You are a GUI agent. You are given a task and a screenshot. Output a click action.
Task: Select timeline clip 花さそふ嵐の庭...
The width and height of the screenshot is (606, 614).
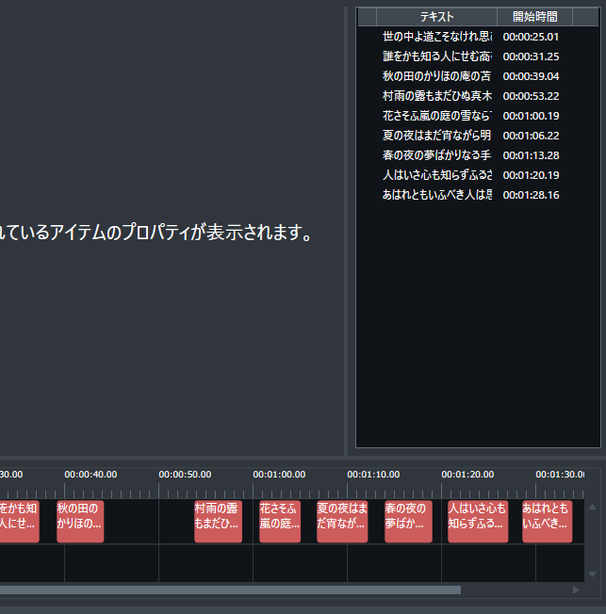280,521
